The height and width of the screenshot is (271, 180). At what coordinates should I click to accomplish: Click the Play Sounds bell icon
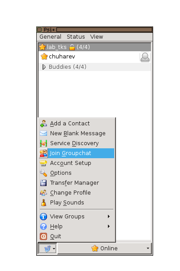point(43,203)
